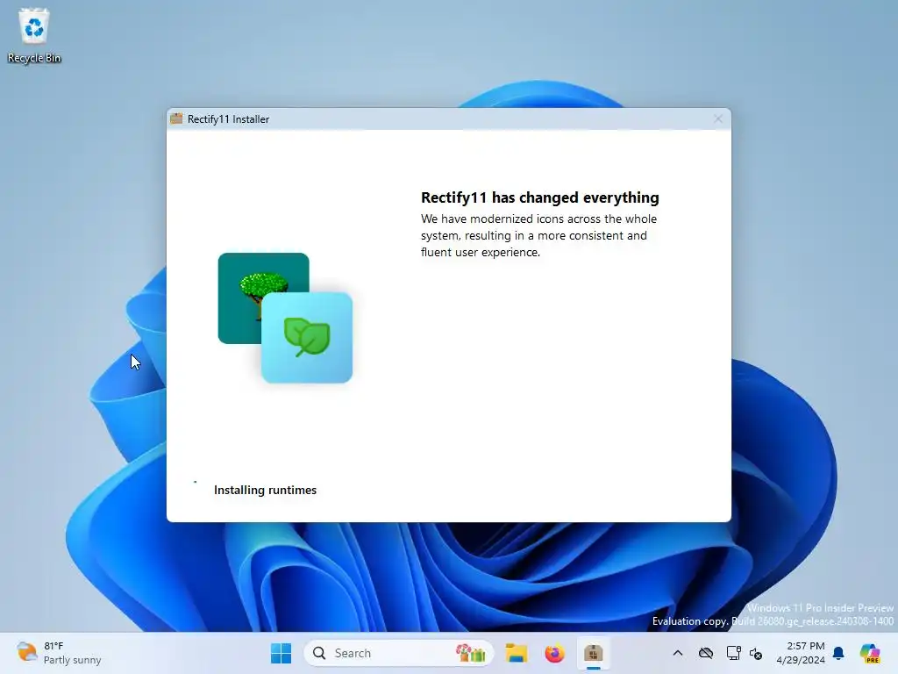Open the Recycle Bin desktop icon
898x674 pixels.
point(34,35)
